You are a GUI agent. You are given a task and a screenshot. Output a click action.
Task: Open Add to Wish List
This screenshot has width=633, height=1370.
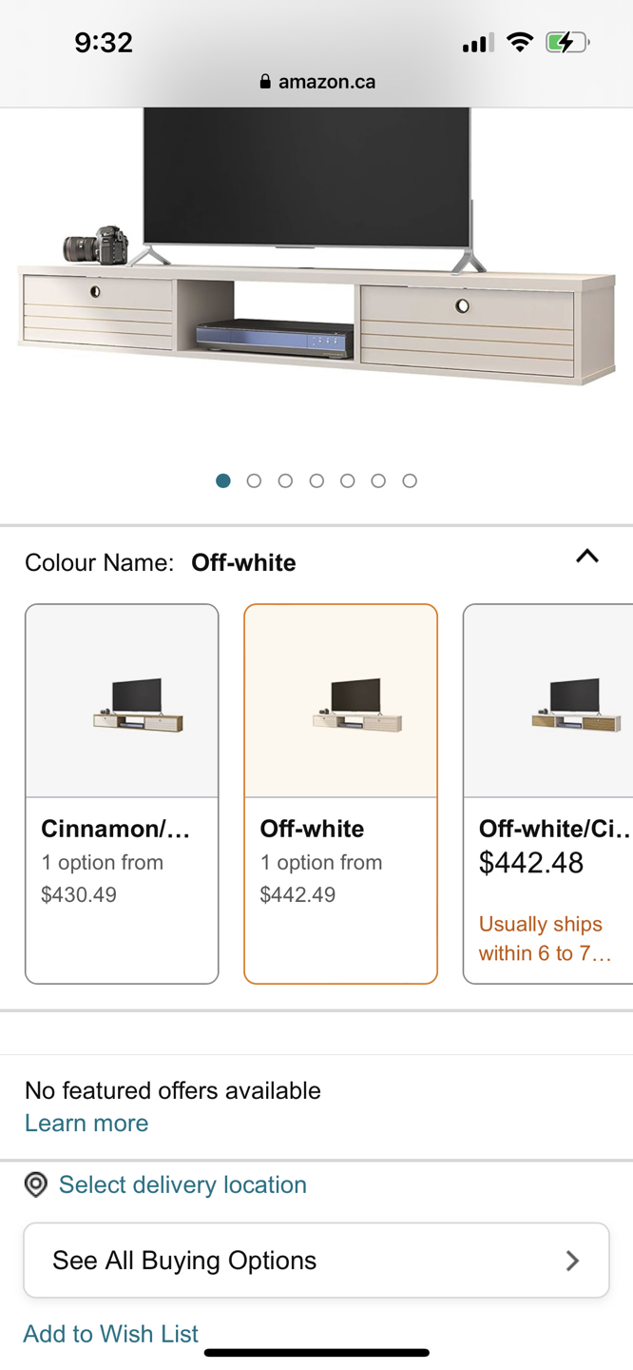[x=110, y=1334]
